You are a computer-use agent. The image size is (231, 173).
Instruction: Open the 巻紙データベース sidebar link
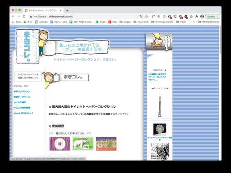point(22,97)
